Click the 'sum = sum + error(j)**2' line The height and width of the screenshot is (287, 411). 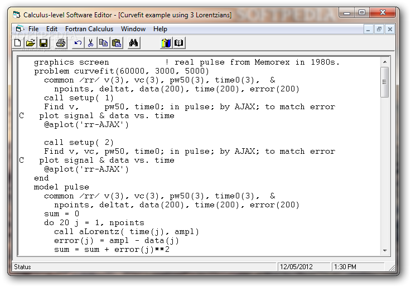point(112,249)
